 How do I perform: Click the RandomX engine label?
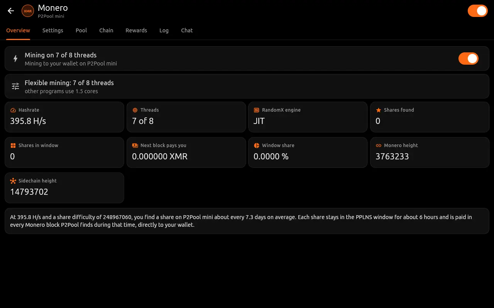point(281,110)
